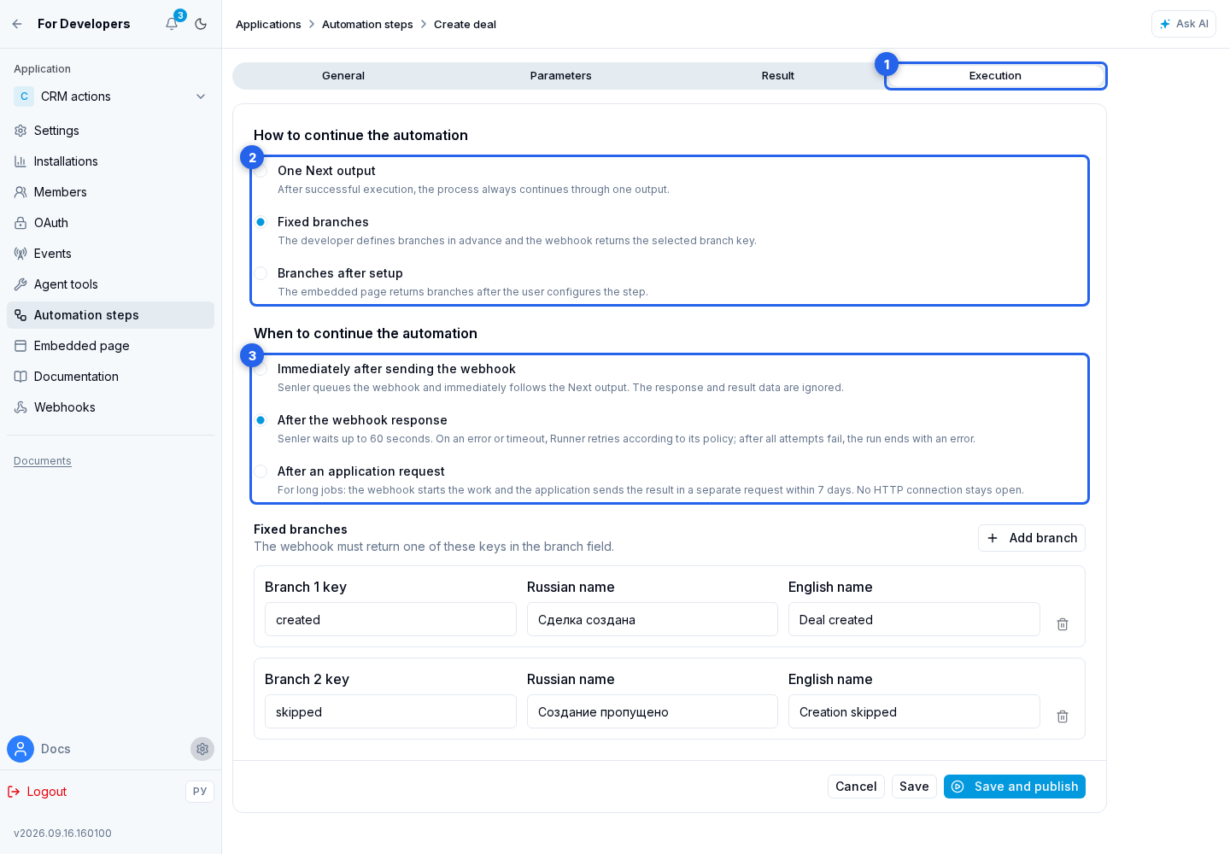Select Fixed branches radio option

point(261,222)
